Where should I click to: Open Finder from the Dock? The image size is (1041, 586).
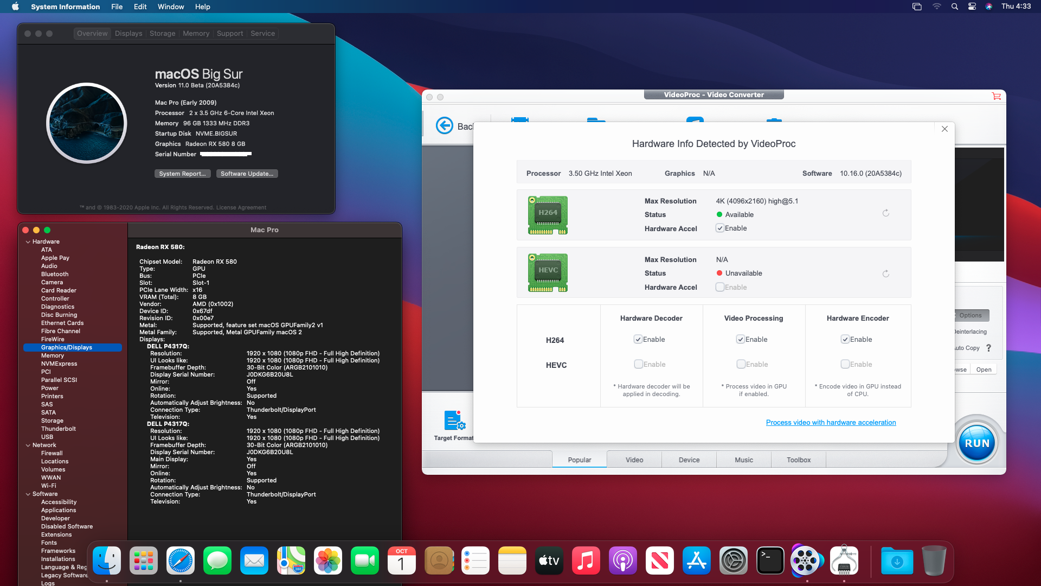tap(107, 560)
